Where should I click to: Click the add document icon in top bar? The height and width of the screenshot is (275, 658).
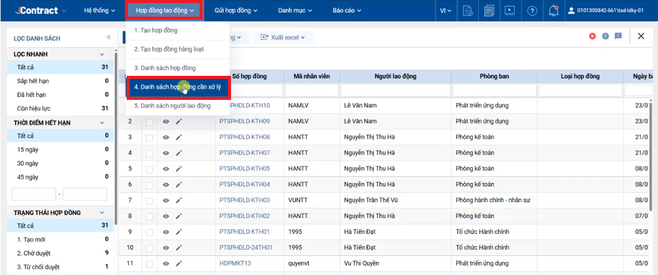point(468,10)
